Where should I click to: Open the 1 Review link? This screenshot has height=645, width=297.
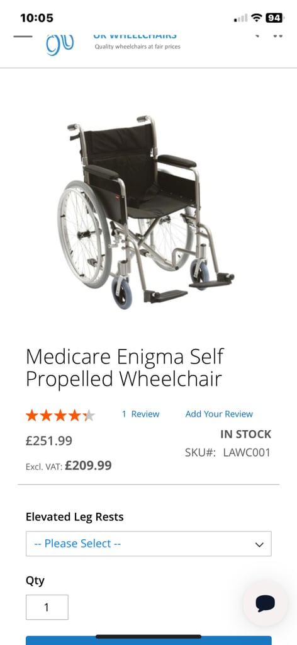[140, 414]
